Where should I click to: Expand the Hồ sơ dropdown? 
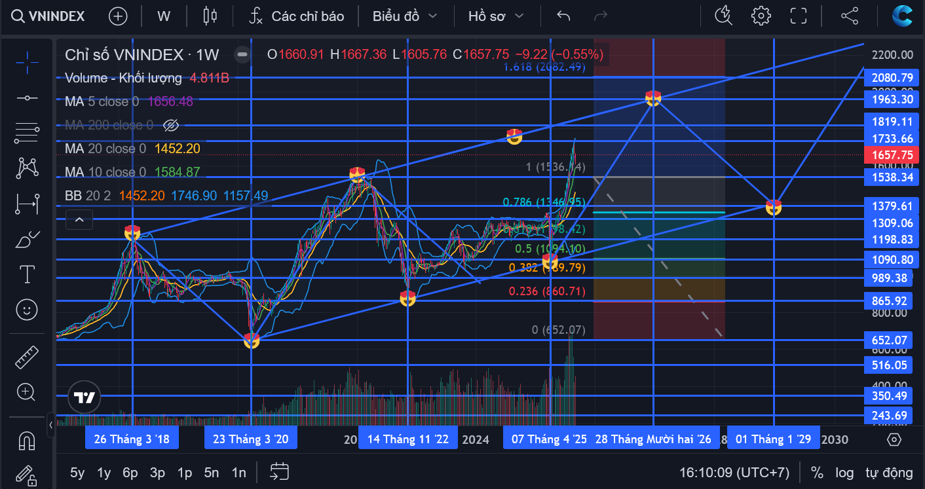496,16
